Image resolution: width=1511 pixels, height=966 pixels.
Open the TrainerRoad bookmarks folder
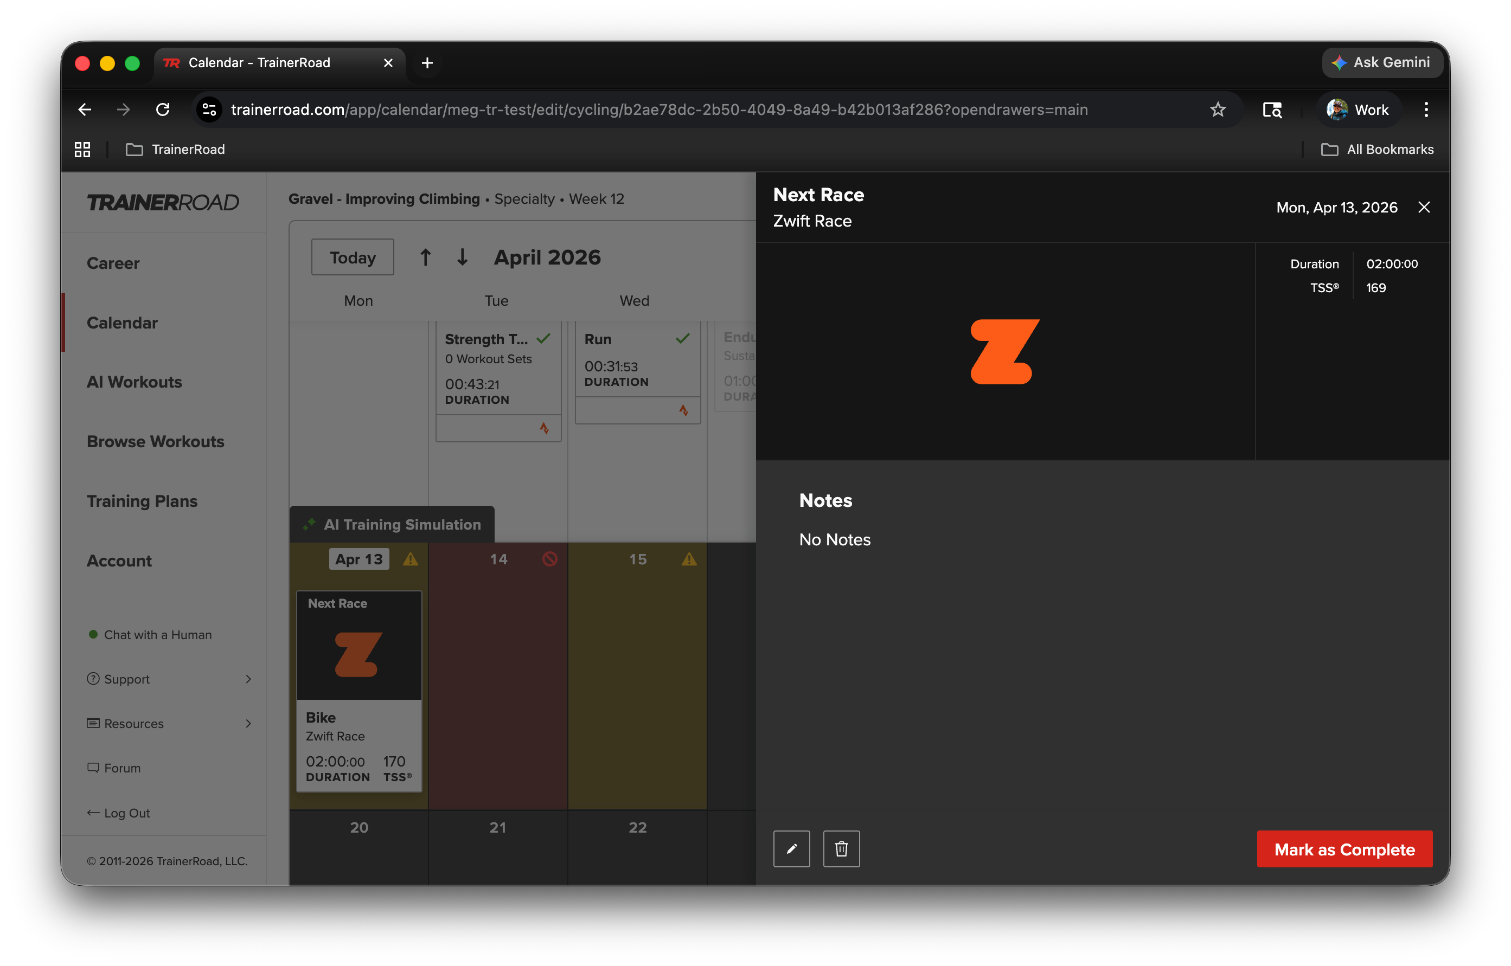pyautogui.click(x=175, y=149)
